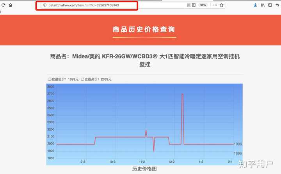Click the 1899 price dip on chart
This screenshot has width=281, height=174.
(x=154, y=151)
